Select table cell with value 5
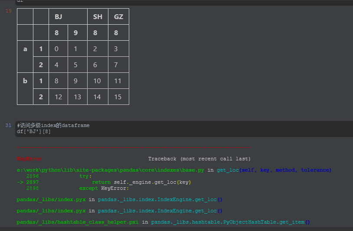353x231 pixels. [78, 65]
